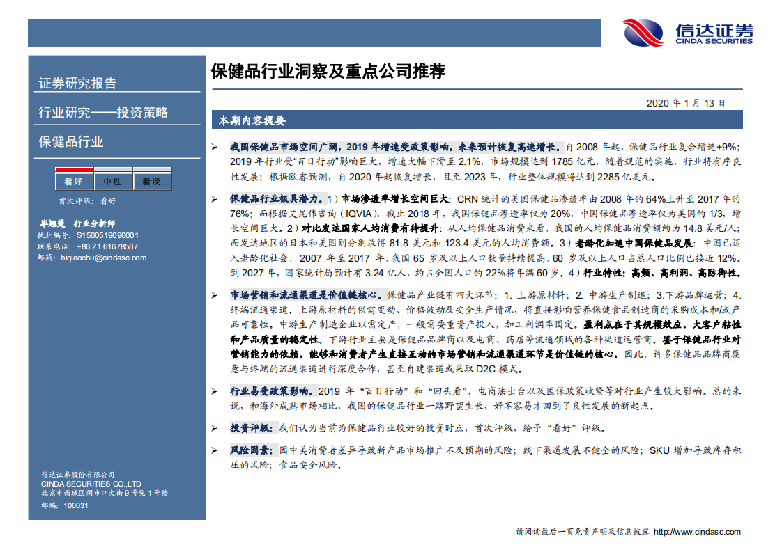Click the report title 保健品行业洞察及重点公司推荐
Image resolution: width=782 pixels, height=552 pixels.
[x=328, y=70]
